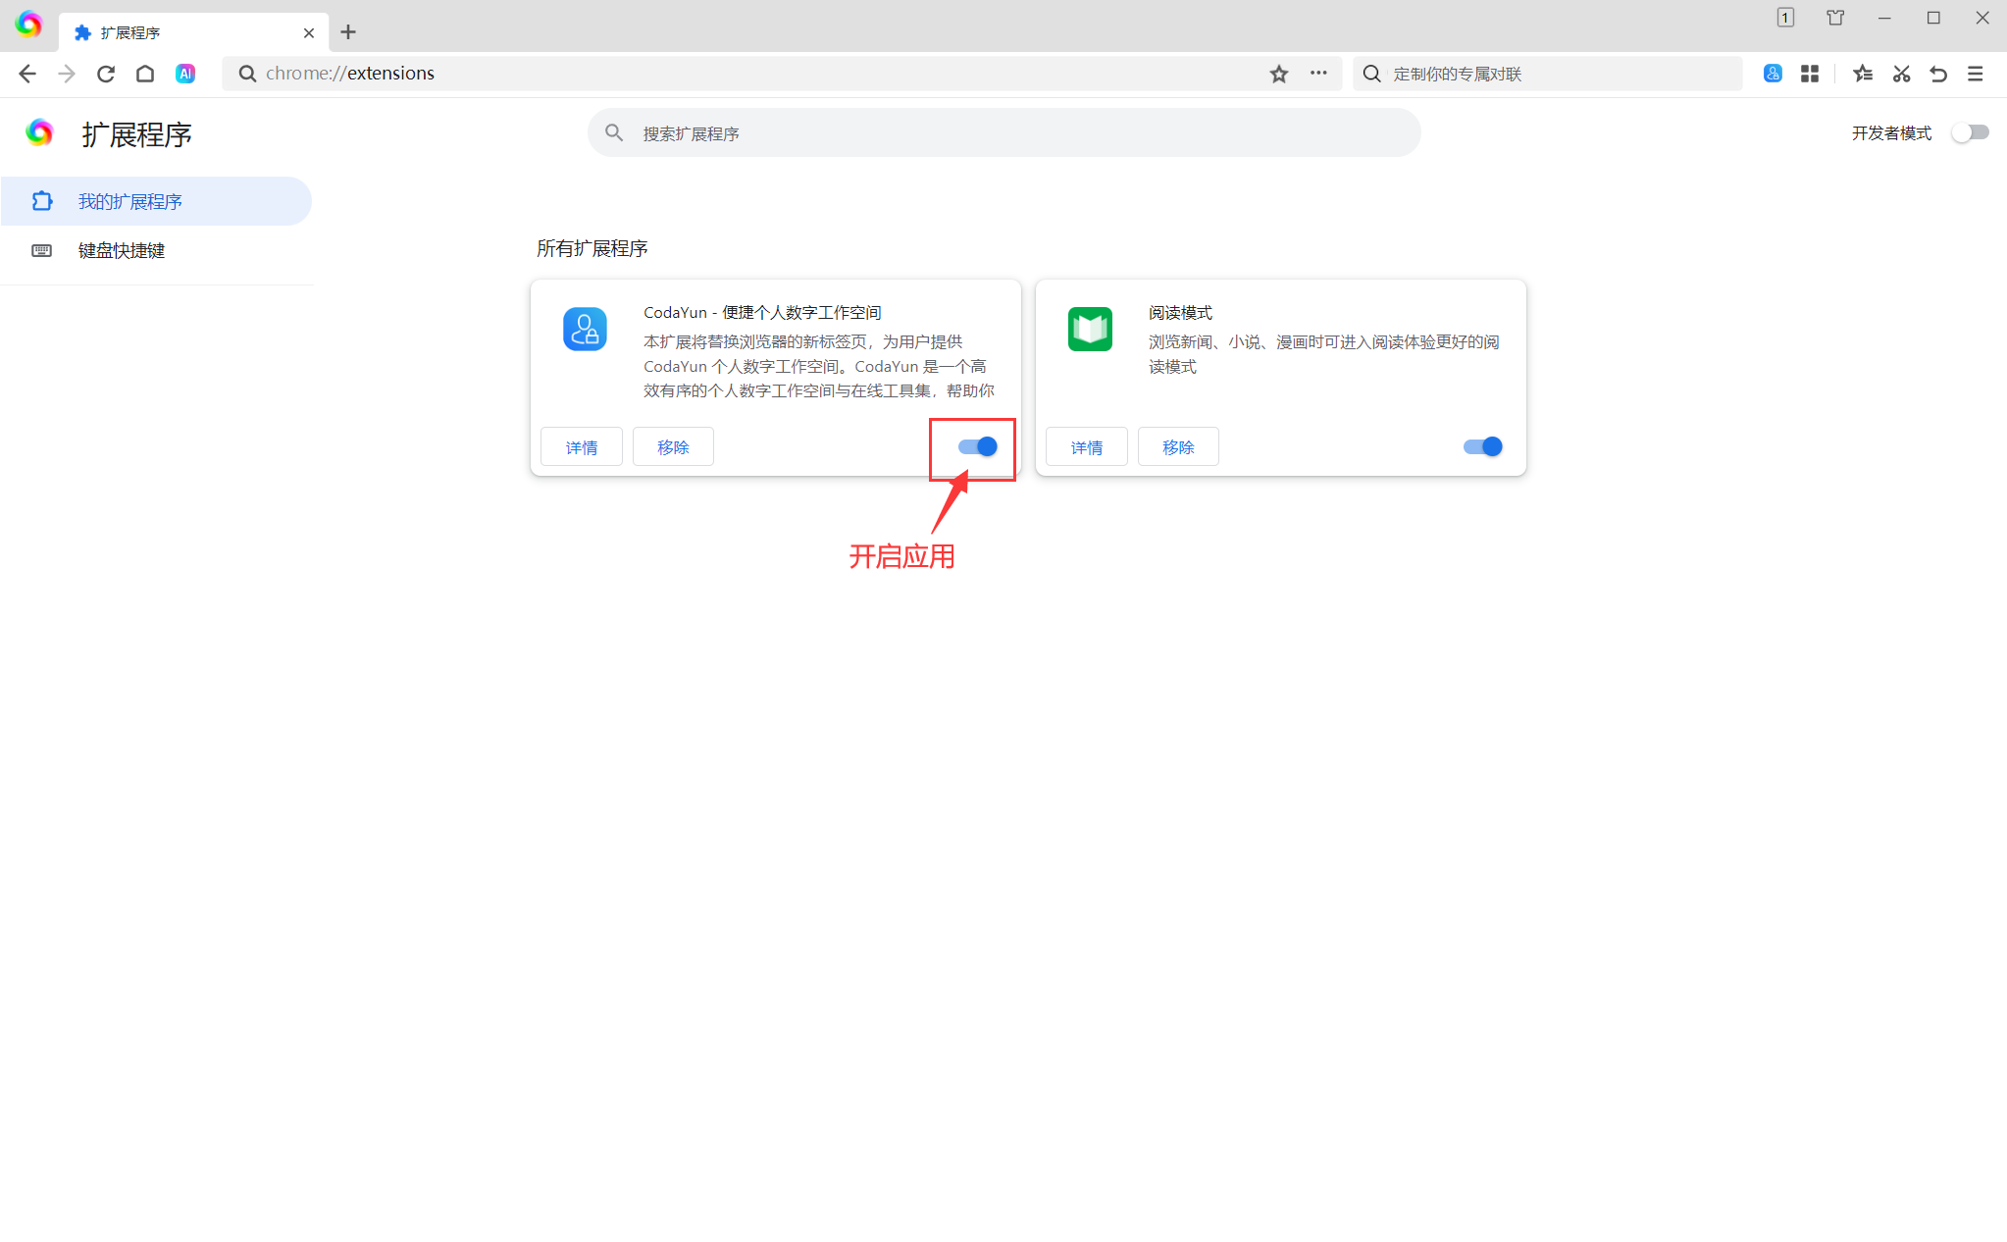Viewport: 2007px width, 1242px height.
Task: Turn off the 阅读模式 extension toggle
Action: point(1482,447)
